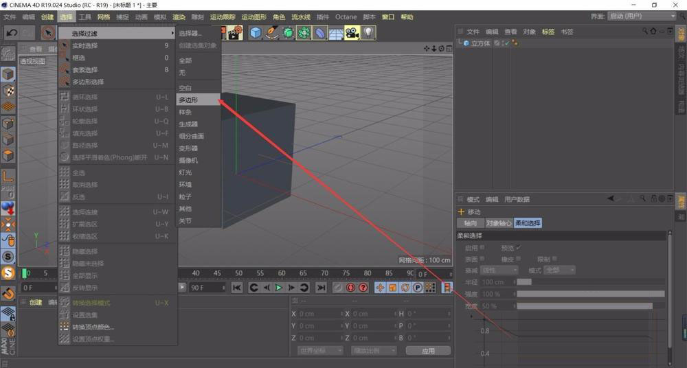
Task: Open the 界面 layout dropdown 启动(用户)
Action: click(x=642, y=16)
